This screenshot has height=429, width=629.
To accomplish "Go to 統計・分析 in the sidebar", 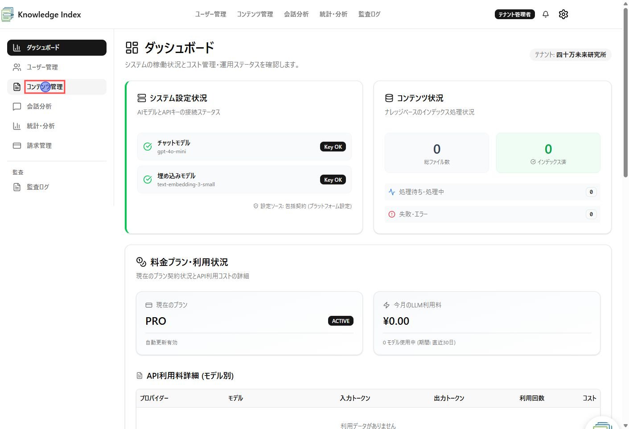I will [x=57, y=126].
